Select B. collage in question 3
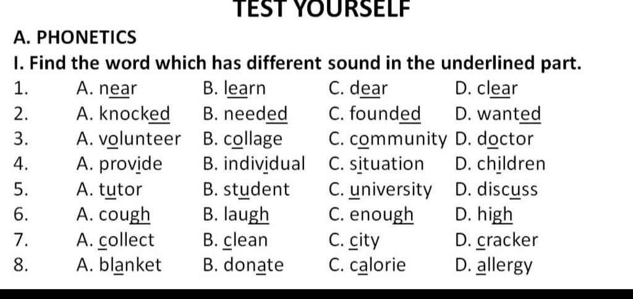633x299 pixels. 243,139
